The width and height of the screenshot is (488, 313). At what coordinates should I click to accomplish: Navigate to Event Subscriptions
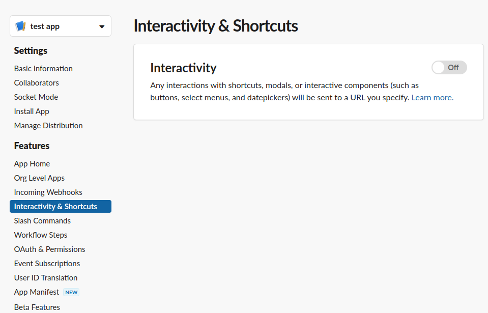coord(47,264)
